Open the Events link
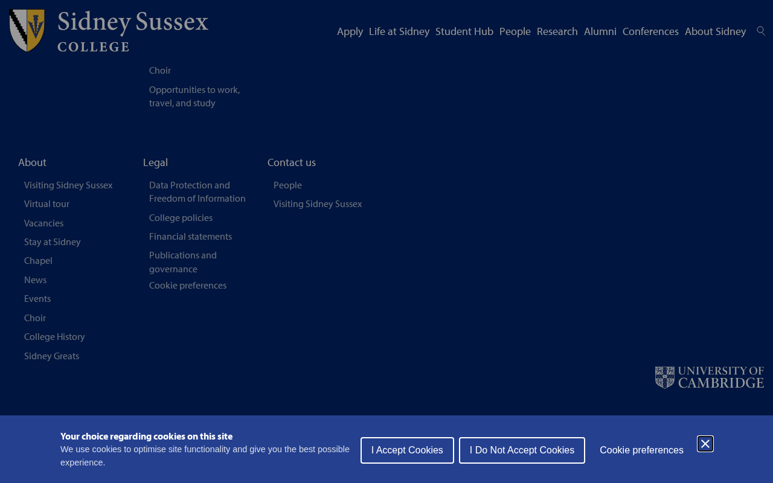The width and height of the screenshot is (773, 483). 37,299
